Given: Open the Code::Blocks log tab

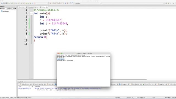Looking at the screenshot, I should (24, 84).
